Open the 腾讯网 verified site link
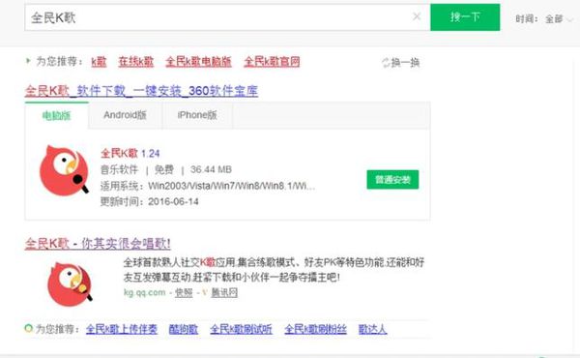 pos(224,293)
